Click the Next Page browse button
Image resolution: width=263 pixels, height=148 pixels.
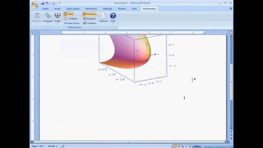coord(231,138)
